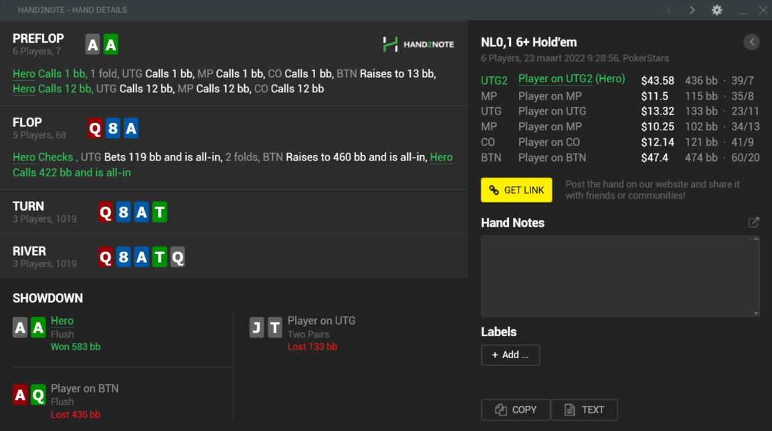
Task: Collapse the side panel with round chevron button
Action: (752, 42)
